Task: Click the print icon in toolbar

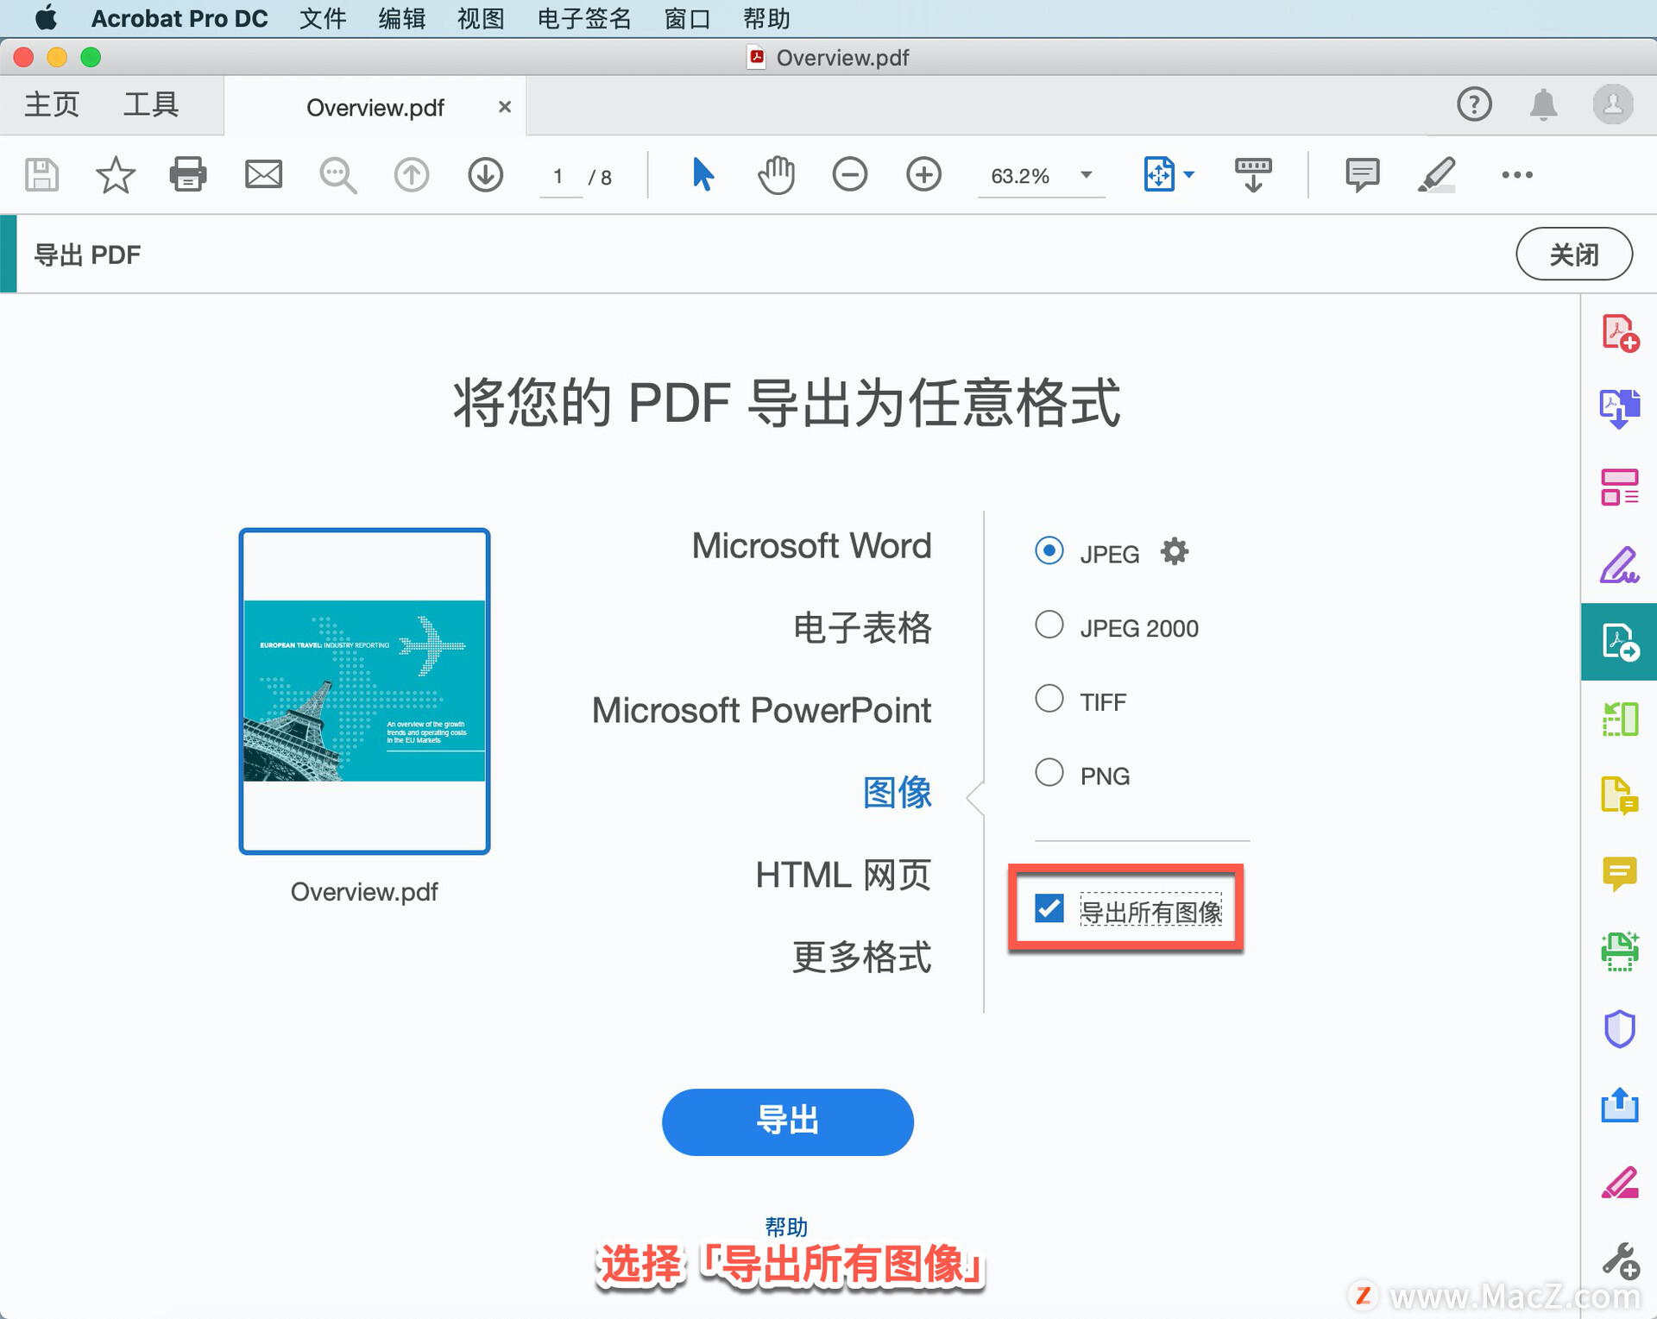Action: pyautogui.click(x=187, y=174)
